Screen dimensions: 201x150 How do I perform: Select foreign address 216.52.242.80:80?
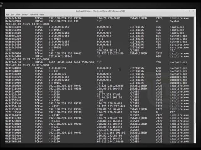109,136
